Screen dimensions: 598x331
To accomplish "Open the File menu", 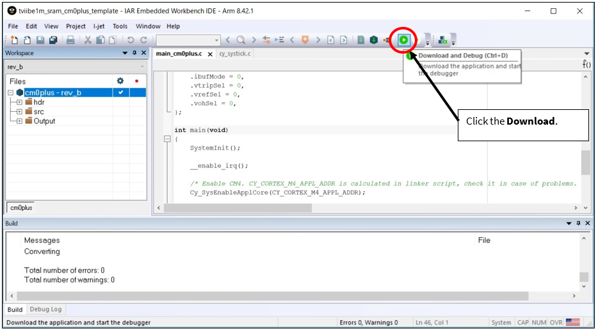I will (x=13, y=26).
